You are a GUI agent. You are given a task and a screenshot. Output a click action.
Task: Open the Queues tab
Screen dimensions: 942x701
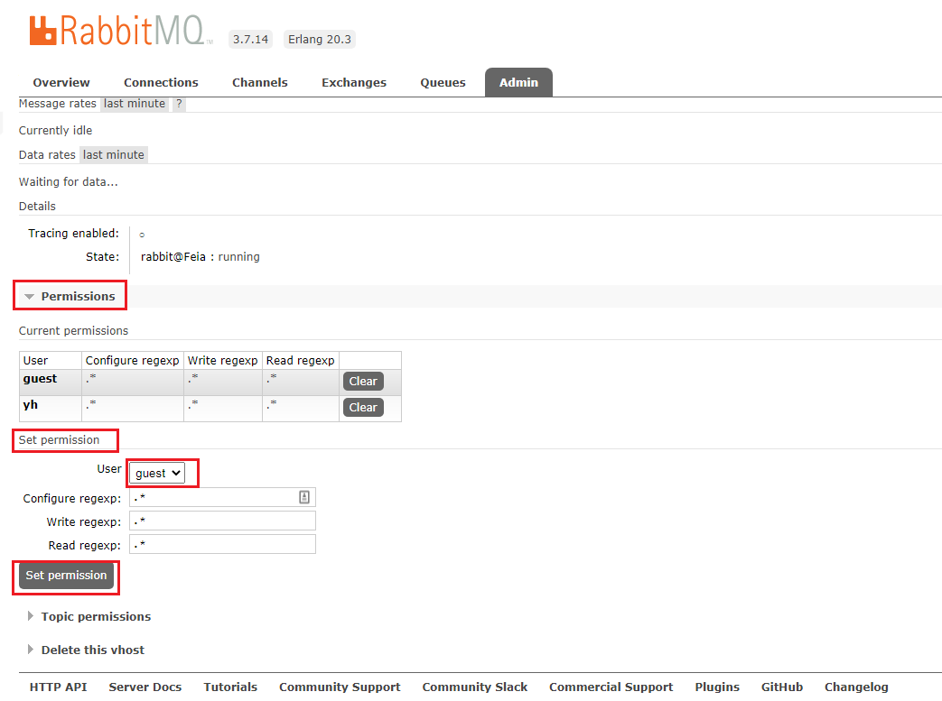point(443,82)
